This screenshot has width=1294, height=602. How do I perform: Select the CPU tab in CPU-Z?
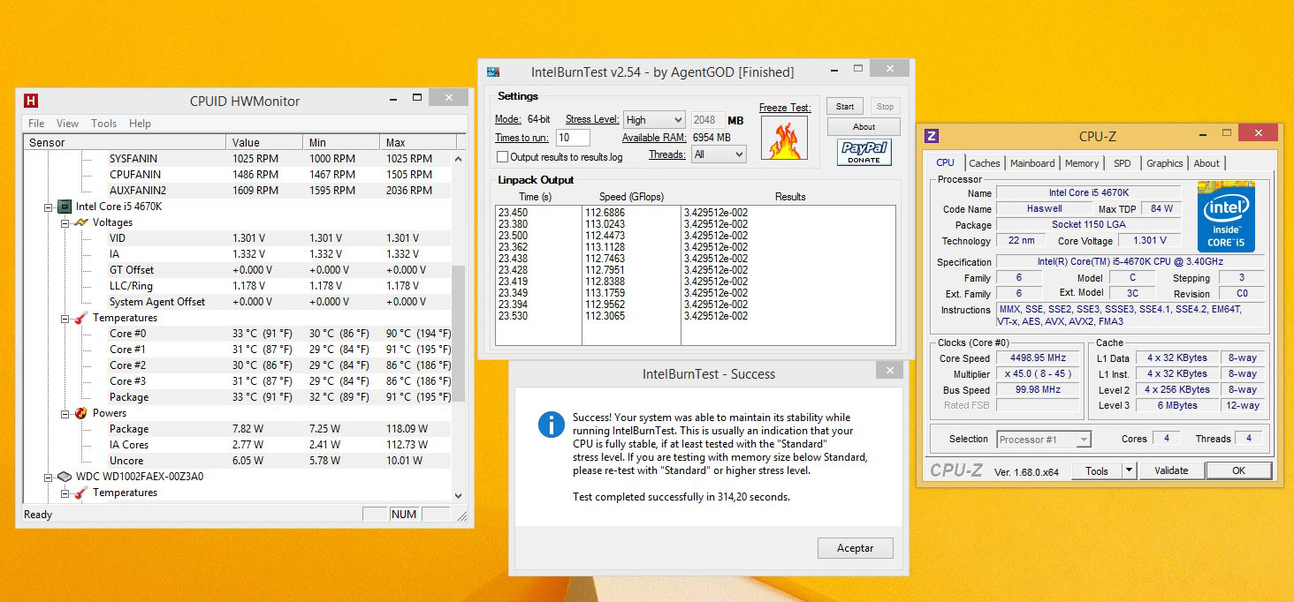point(945,162)
